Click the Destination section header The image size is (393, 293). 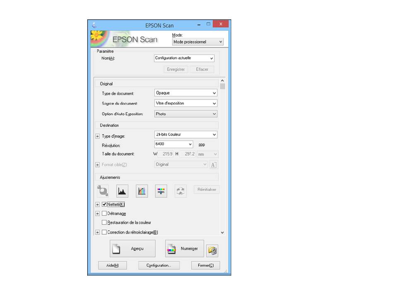156,125
